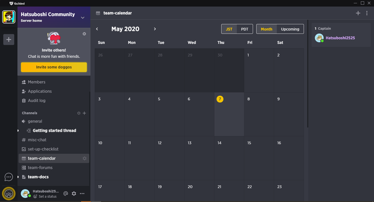Click the May 2020 heading

125,29
